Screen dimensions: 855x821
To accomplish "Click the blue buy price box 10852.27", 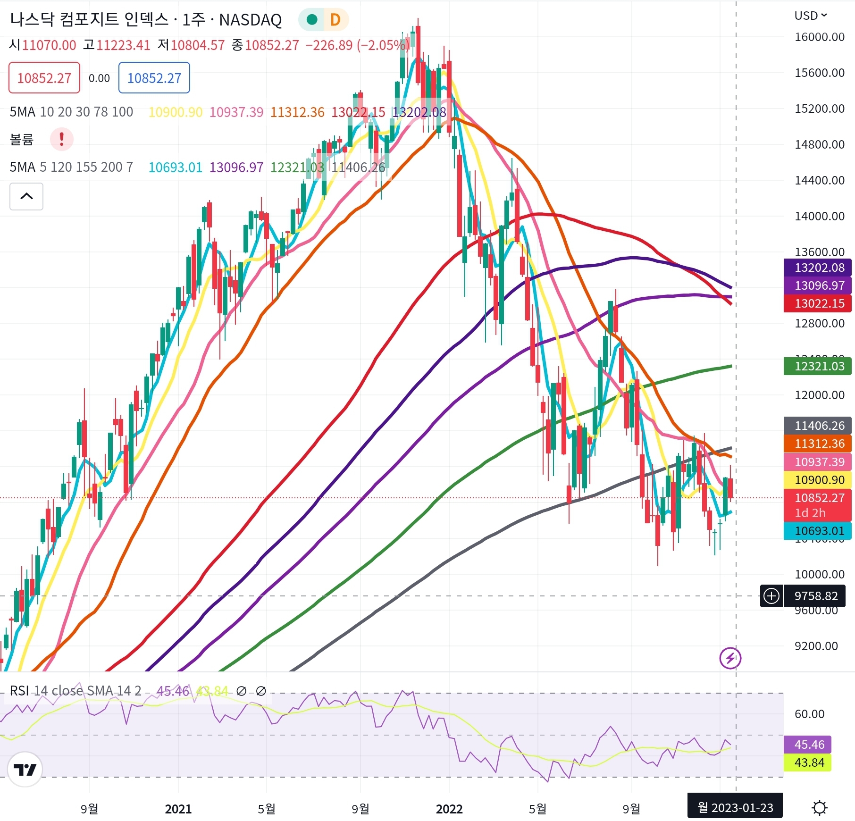I will 154,78.
